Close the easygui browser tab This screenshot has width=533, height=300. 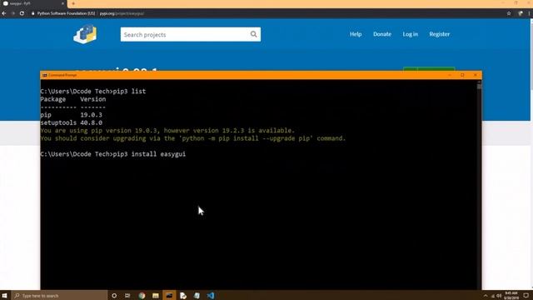coord(62,3)
